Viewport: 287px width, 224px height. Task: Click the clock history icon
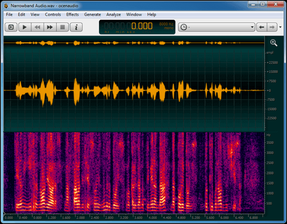(184, 27)
